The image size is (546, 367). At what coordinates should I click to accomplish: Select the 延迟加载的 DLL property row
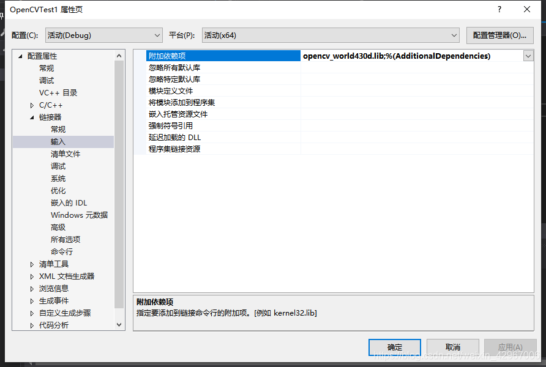(x=334, y=138)
